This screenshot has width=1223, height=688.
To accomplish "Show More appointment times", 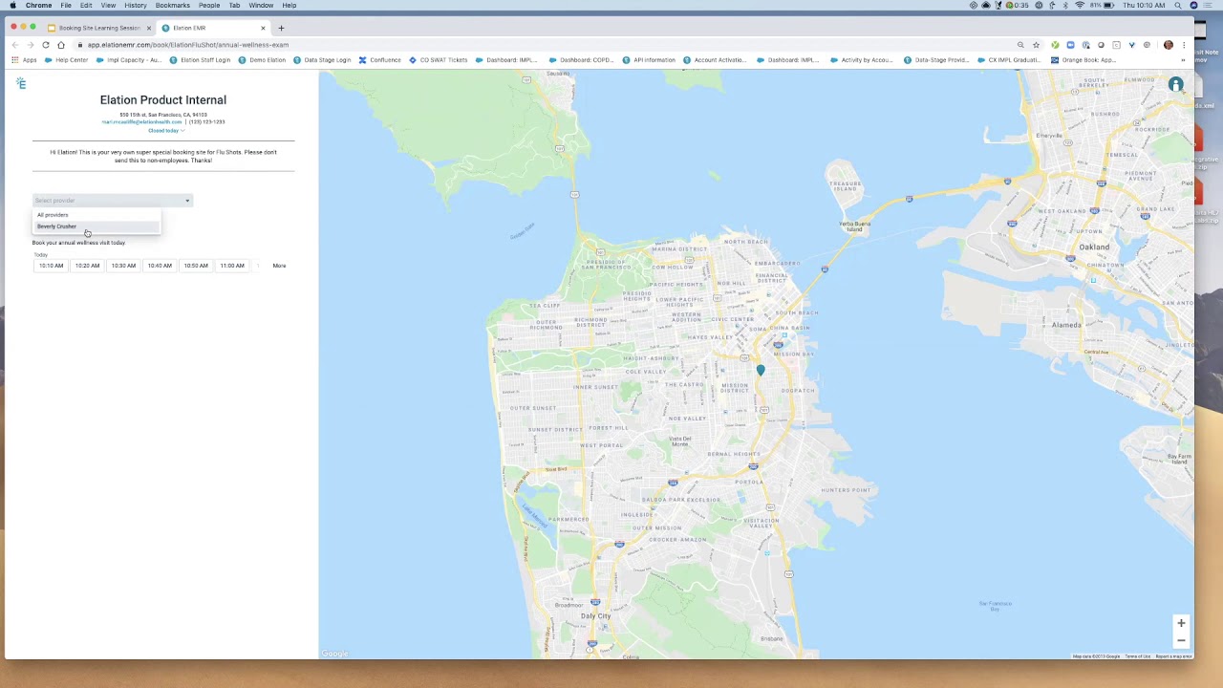I will (x=279, y=266).
